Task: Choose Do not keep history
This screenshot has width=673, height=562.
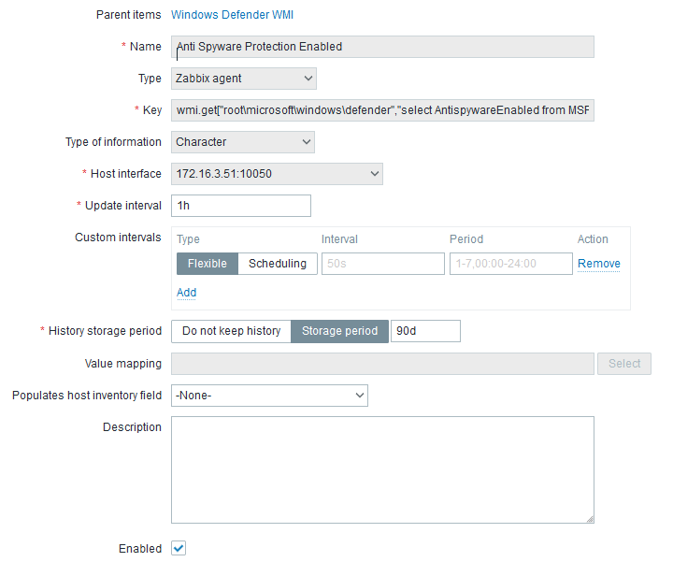Action: [231, 331]
